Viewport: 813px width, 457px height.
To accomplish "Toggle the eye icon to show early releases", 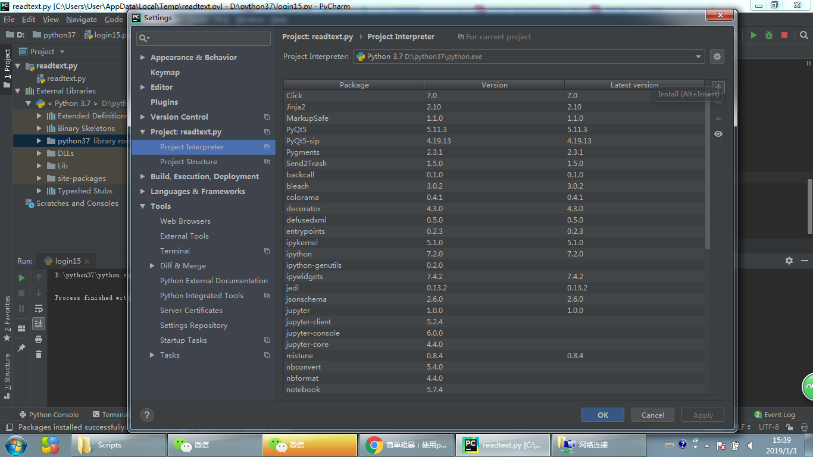I will pyautogui.click(x=718, y=134).
